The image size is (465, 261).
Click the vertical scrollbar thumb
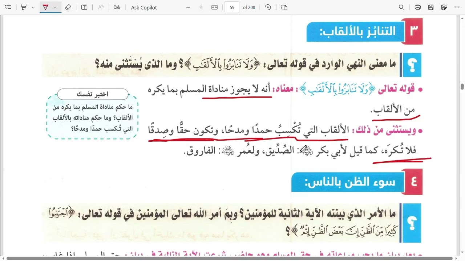pos(462,87)
